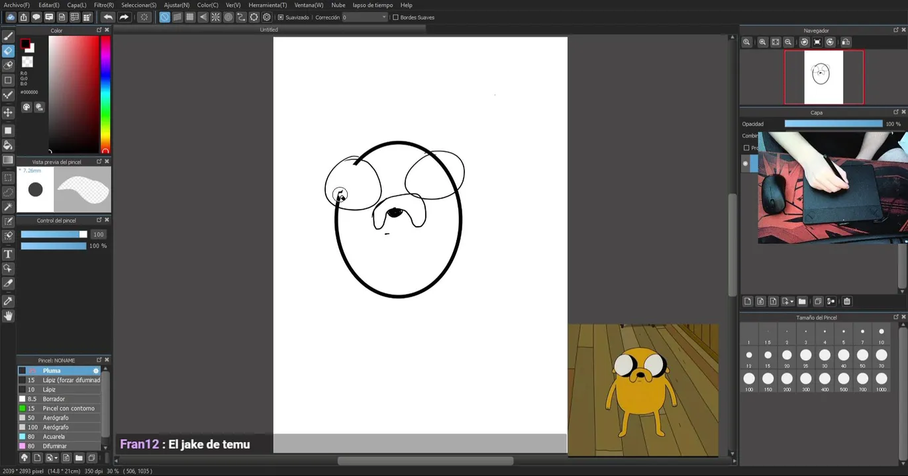The height and width of the screenshot is (476, 908).
Task: Select the Pluma brush in the brush list
Action: tap(59, 371)
